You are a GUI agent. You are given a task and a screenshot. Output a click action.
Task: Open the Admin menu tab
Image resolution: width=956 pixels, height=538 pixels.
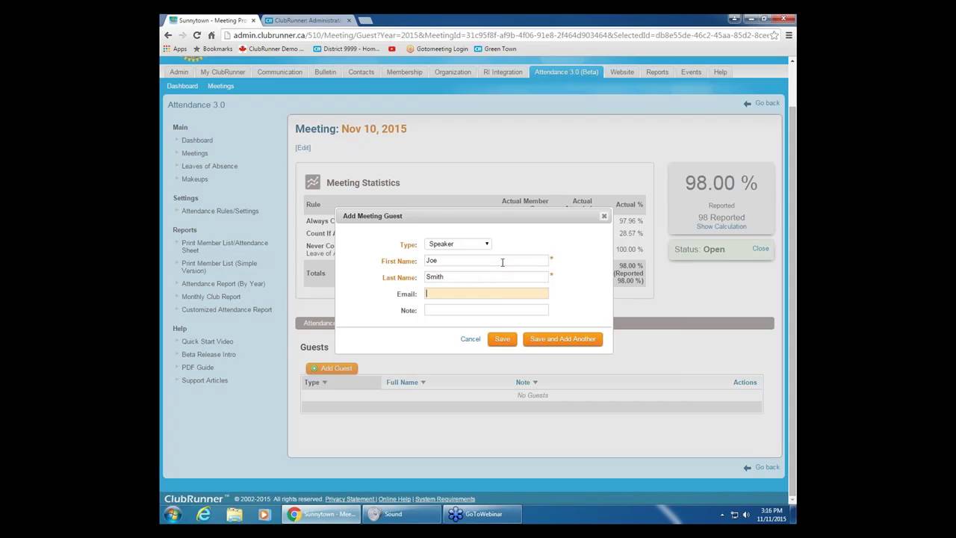click(179, 72)
